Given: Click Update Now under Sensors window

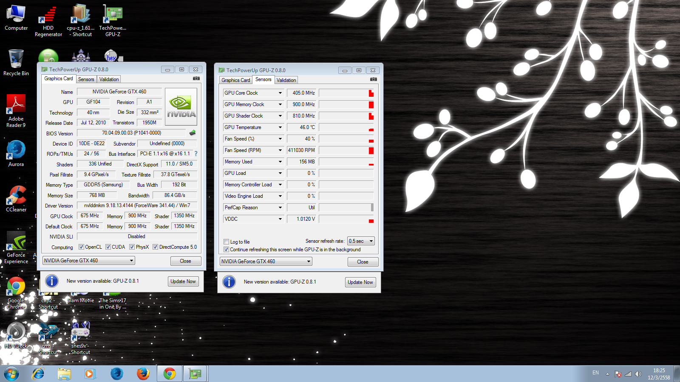Looking at the screenshot, I should [360, 282].
